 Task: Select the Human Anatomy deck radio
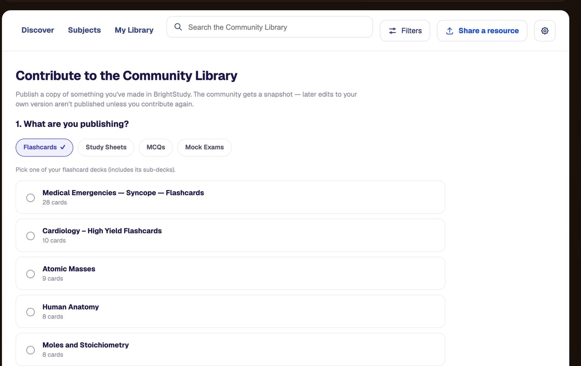(31, 312)
